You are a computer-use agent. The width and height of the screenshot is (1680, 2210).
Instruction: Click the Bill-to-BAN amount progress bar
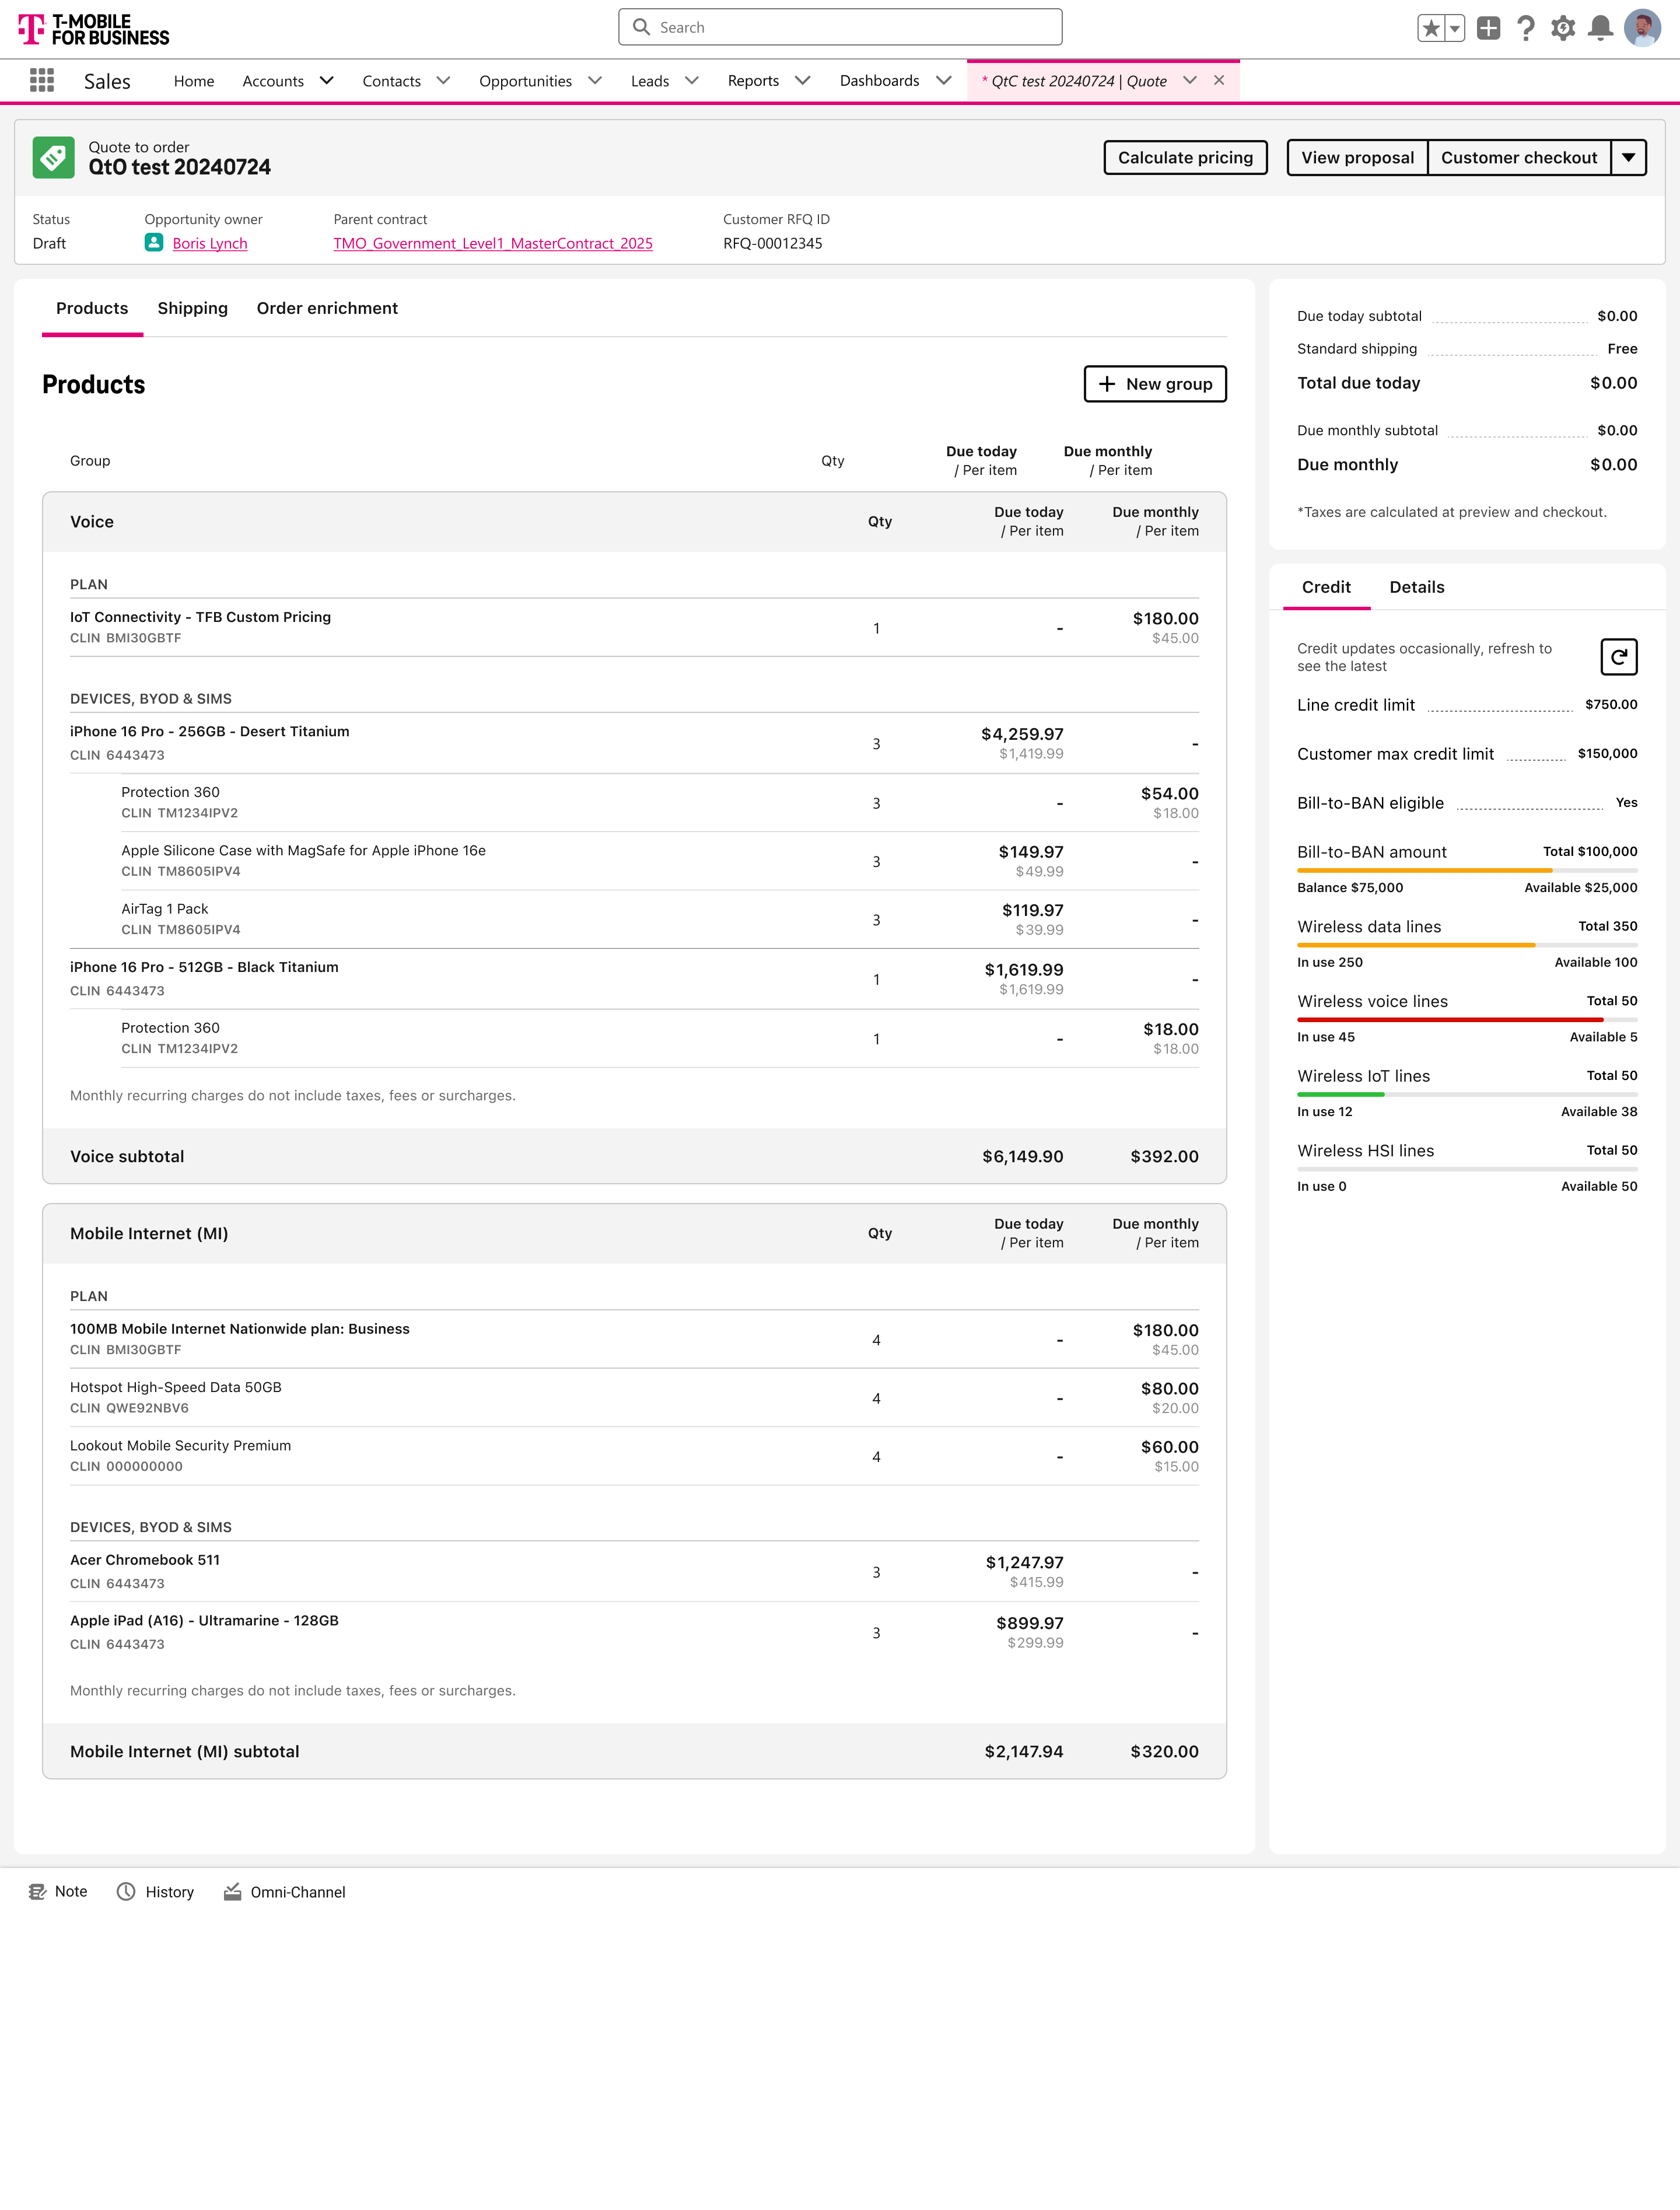coord(1467,871)
